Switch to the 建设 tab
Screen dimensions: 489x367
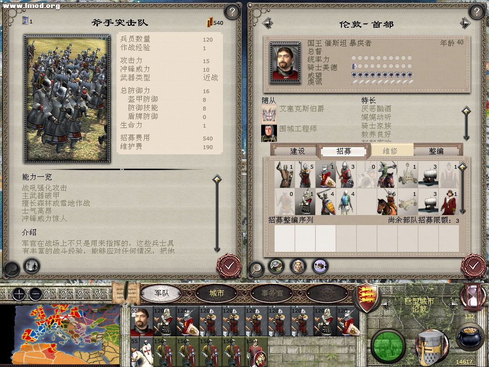point(297,151)
